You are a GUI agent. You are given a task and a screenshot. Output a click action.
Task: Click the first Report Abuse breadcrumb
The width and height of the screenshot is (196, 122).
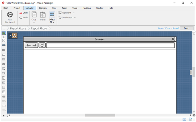click(18, 28)
